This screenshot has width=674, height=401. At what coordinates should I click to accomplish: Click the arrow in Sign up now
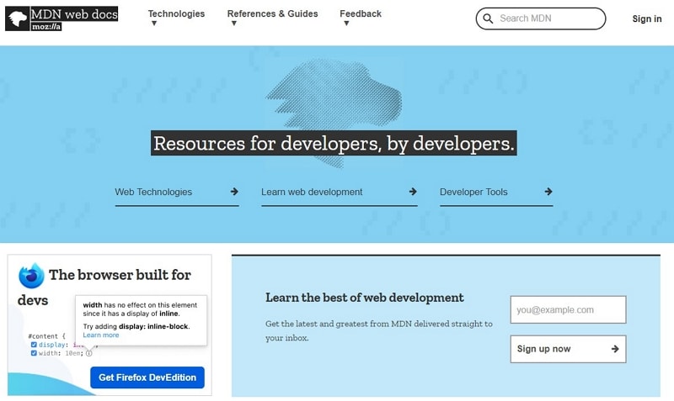click(615, 349)
